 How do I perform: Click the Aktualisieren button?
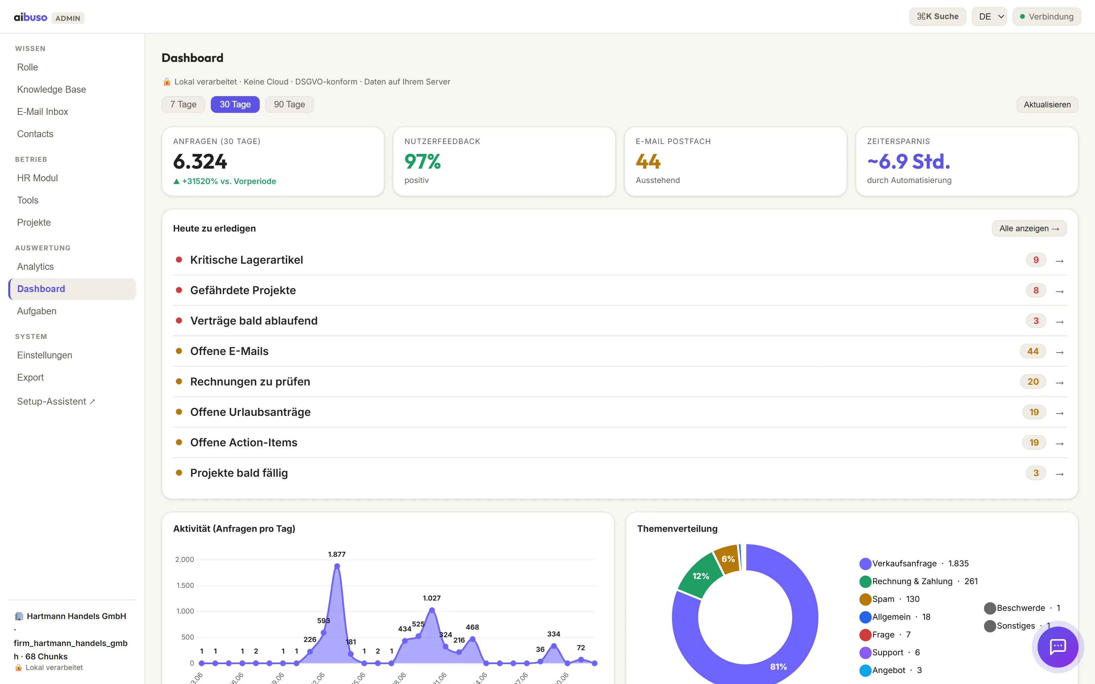[x=1047, y=105]
